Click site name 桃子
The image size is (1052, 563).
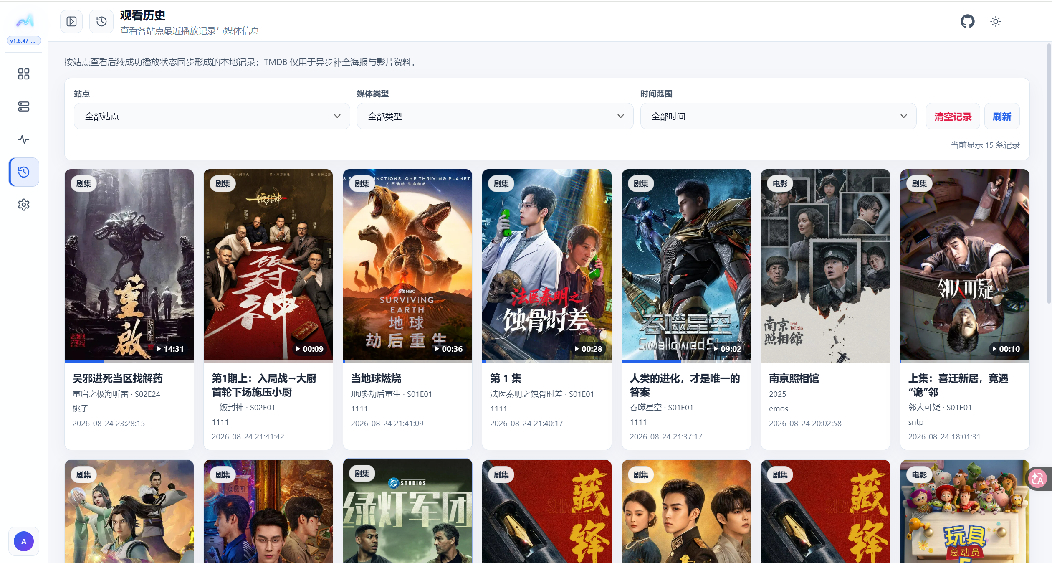click(81, 408)
